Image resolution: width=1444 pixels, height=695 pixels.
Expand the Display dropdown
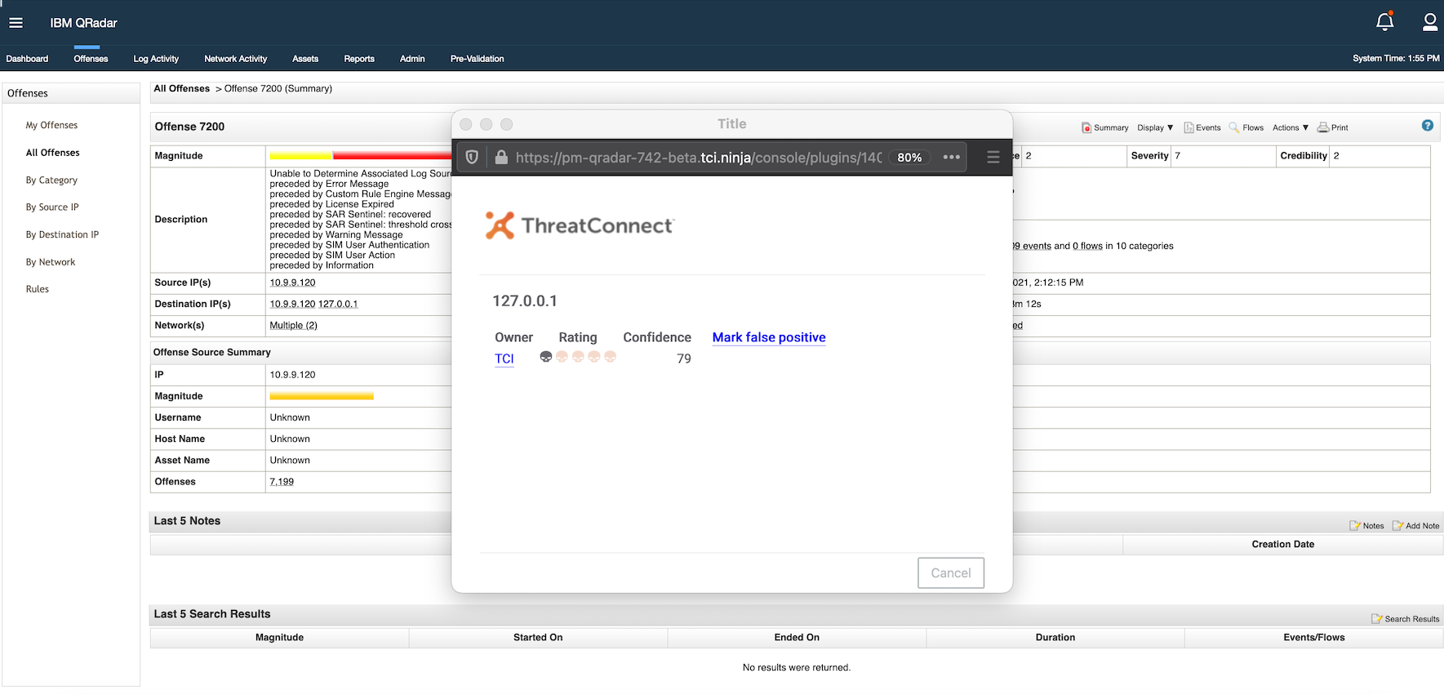click(1155, 127)
